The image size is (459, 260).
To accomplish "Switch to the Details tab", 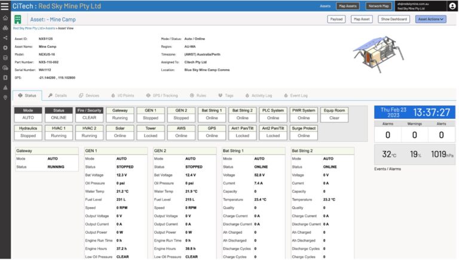I will coord(57,95).
